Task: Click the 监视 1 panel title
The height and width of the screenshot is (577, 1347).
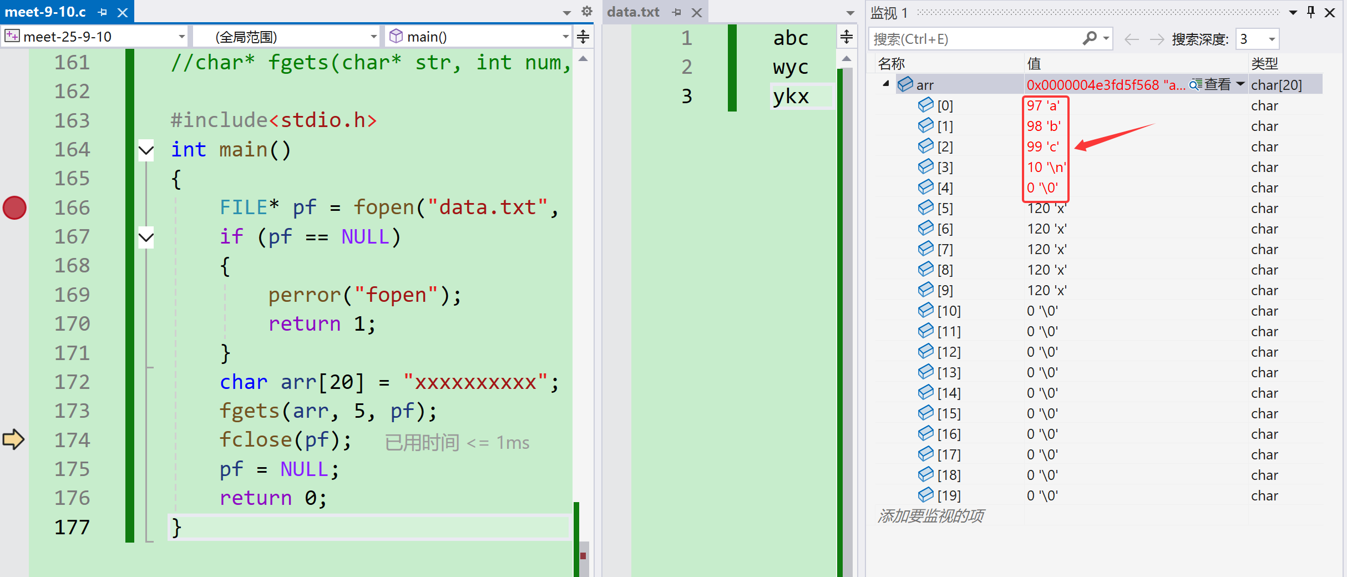Action: coord(889,12)
